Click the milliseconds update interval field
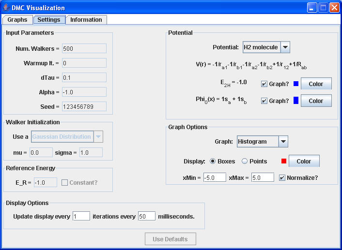 click(x=147, y=216)
